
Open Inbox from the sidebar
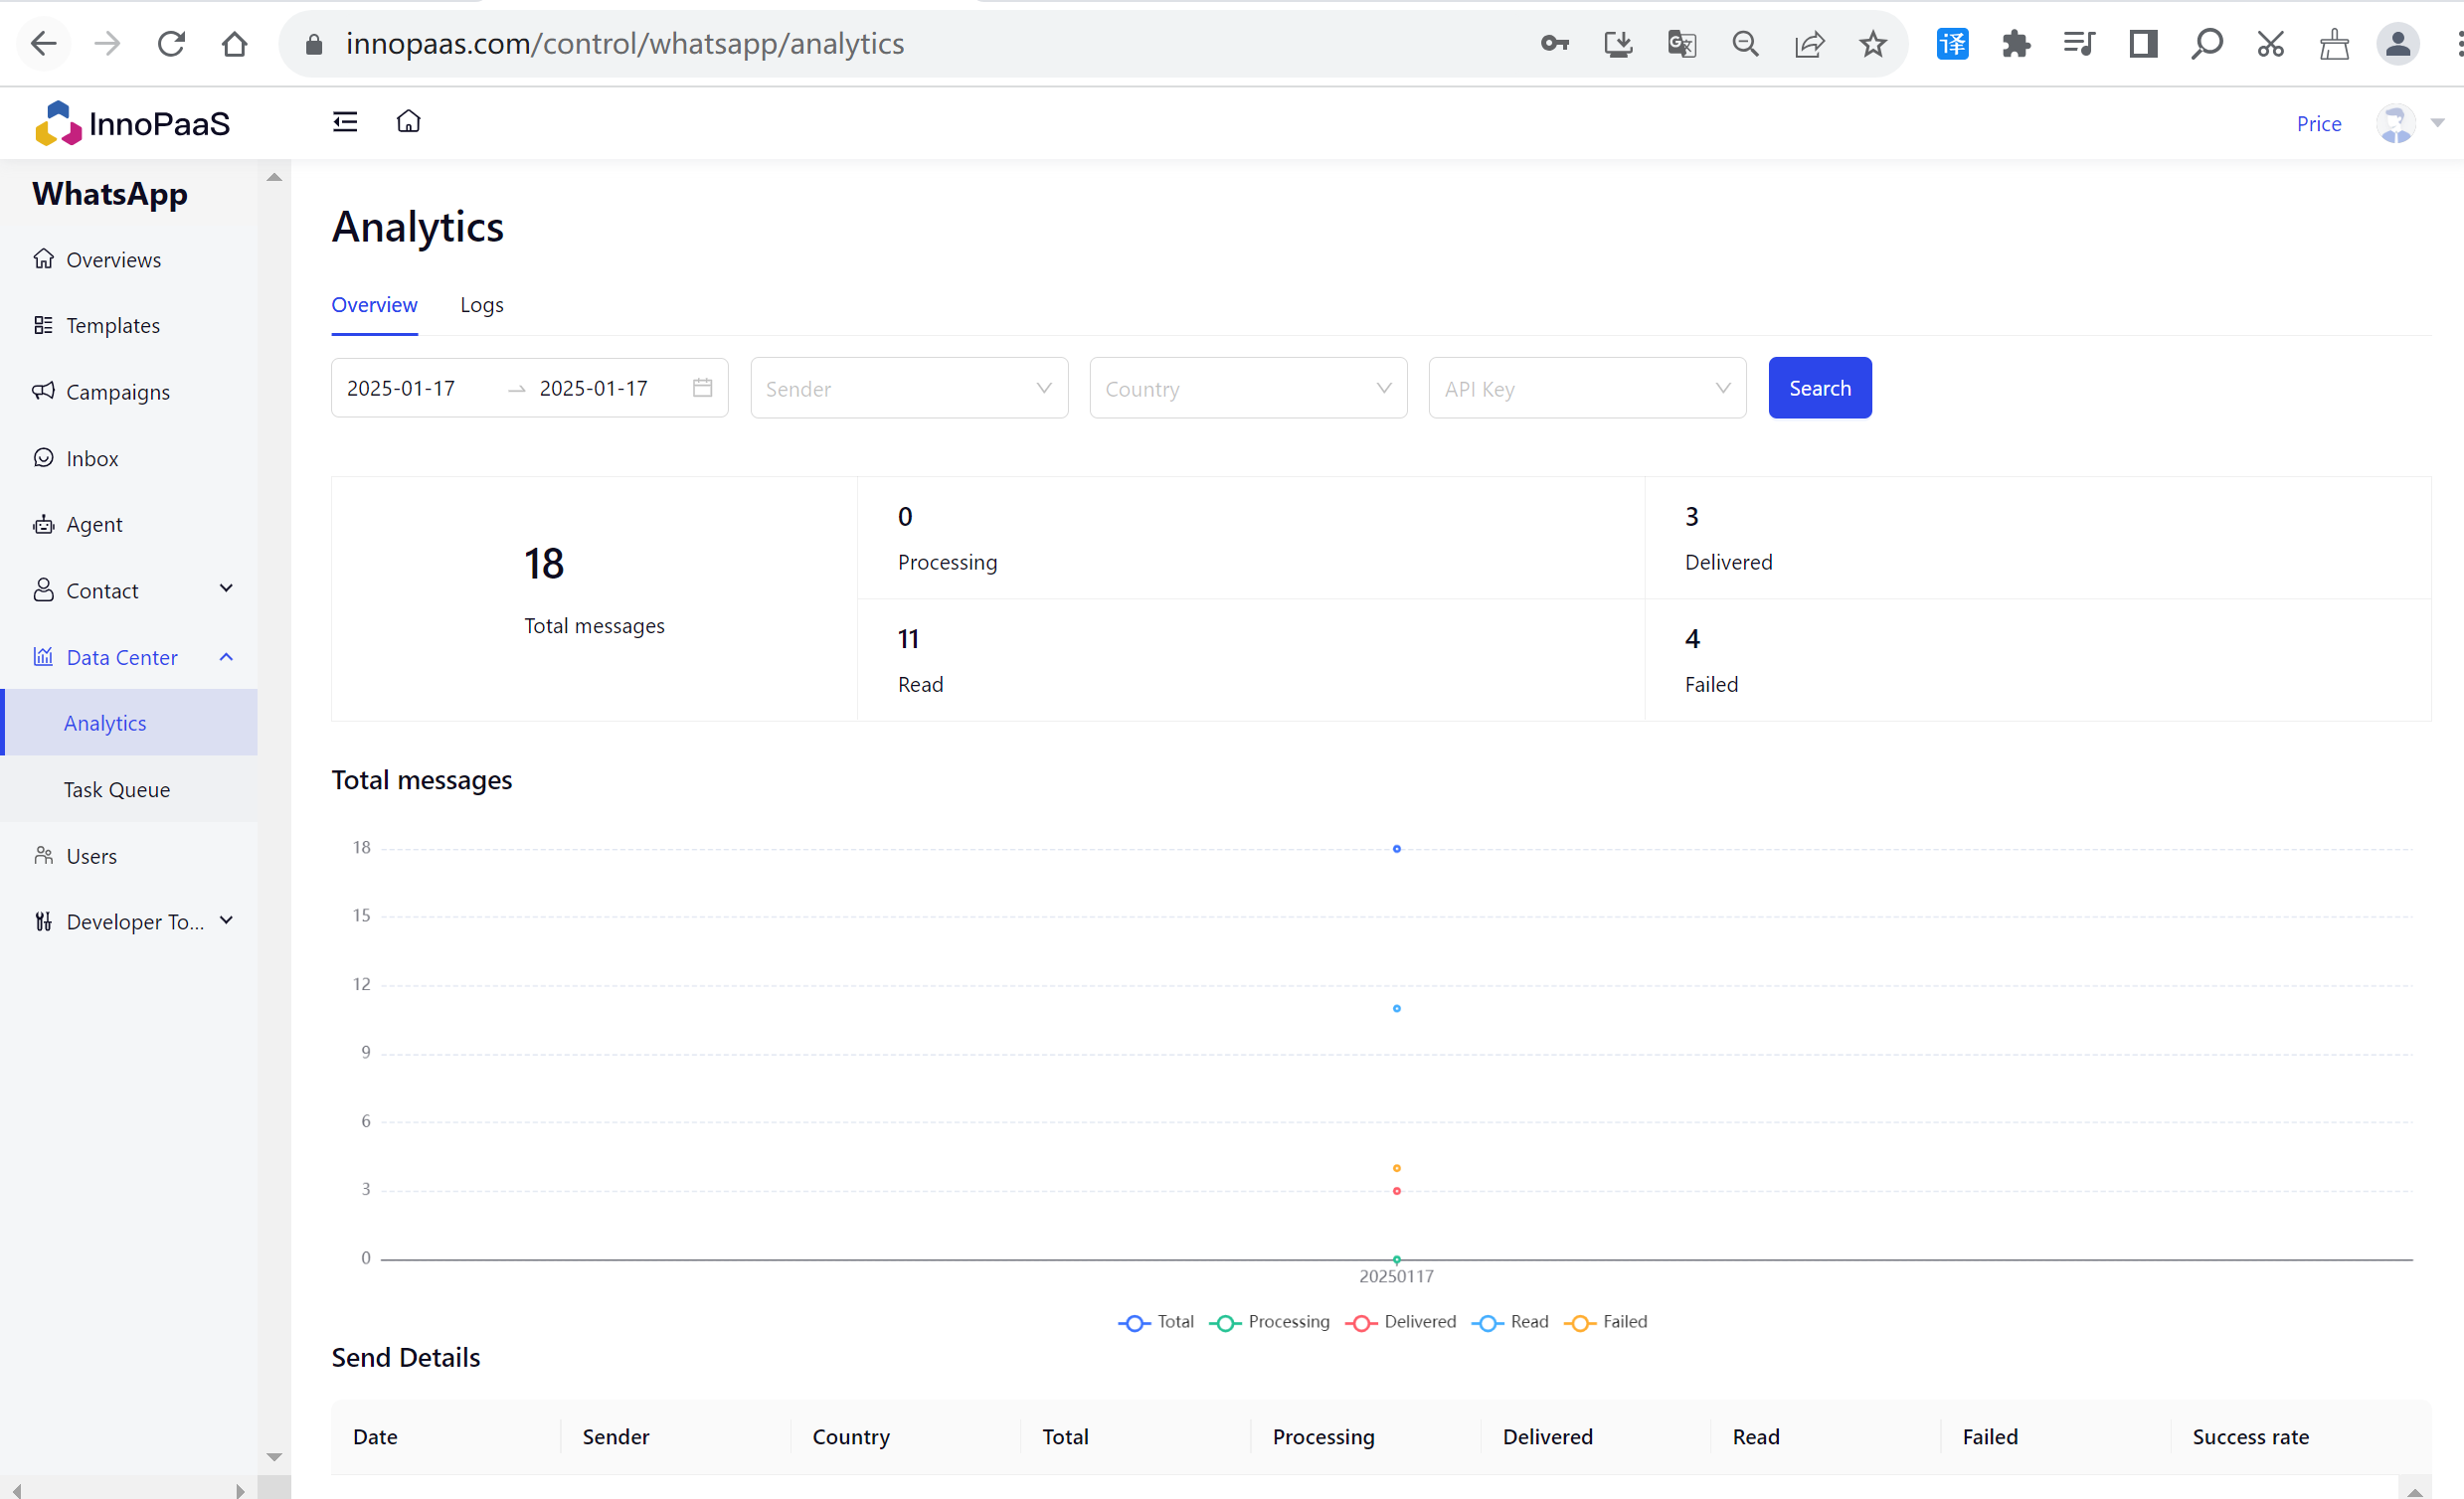pos(92,458)
